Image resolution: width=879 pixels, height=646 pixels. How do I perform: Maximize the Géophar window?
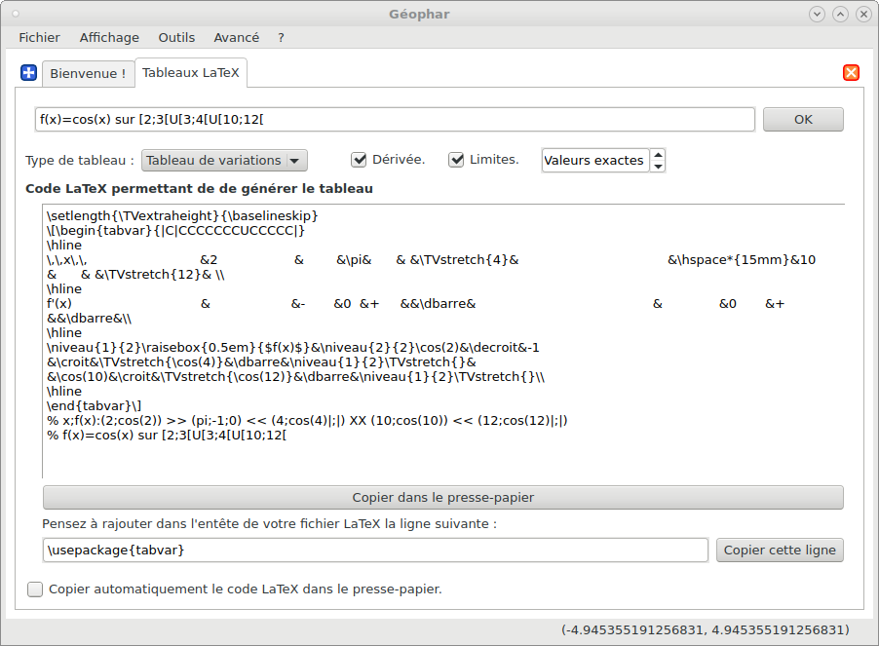coord(840,14)
